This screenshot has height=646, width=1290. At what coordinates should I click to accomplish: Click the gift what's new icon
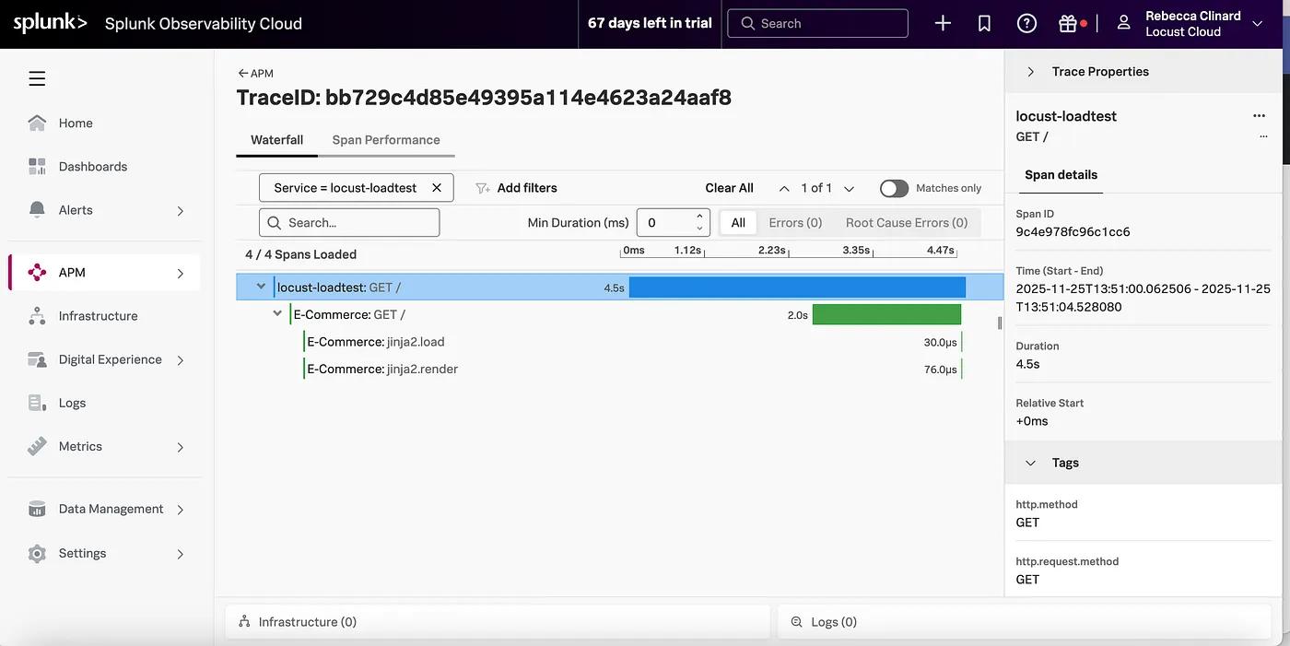coord(1068,23)
